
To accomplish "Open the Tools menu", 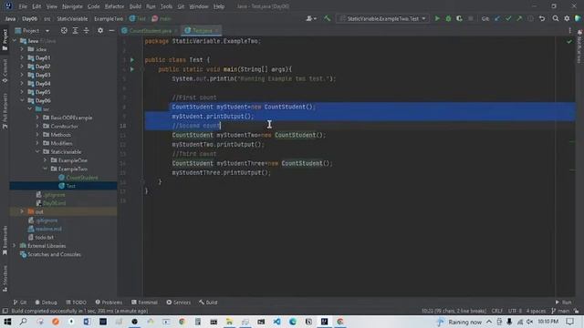I will (166, 6).
